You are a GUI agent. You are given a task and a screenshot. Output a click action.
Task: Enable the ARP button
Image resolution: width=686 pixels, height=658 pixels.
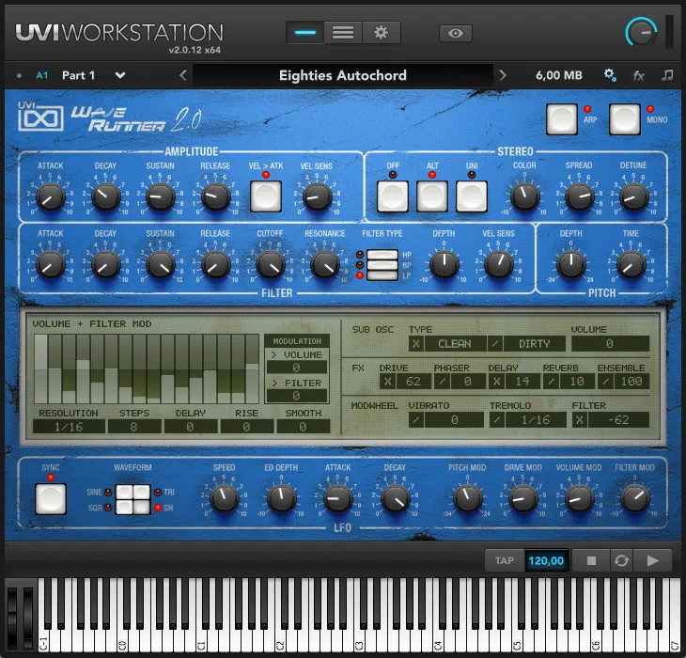[x=562, y=118]
